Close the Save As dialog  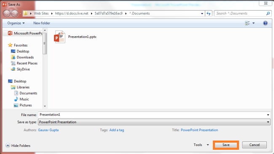tap(266, 3)
